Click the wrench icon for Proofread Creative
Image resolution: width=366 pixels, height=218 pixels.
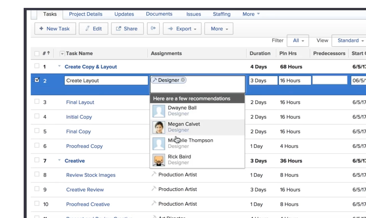pyautogui.click(x=154, y=203)
